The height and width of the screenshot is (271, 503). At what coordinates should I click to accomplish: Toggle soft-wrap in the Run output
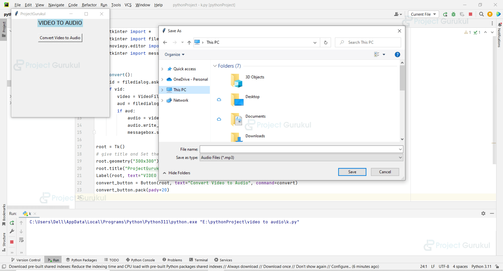pos(21,240)
